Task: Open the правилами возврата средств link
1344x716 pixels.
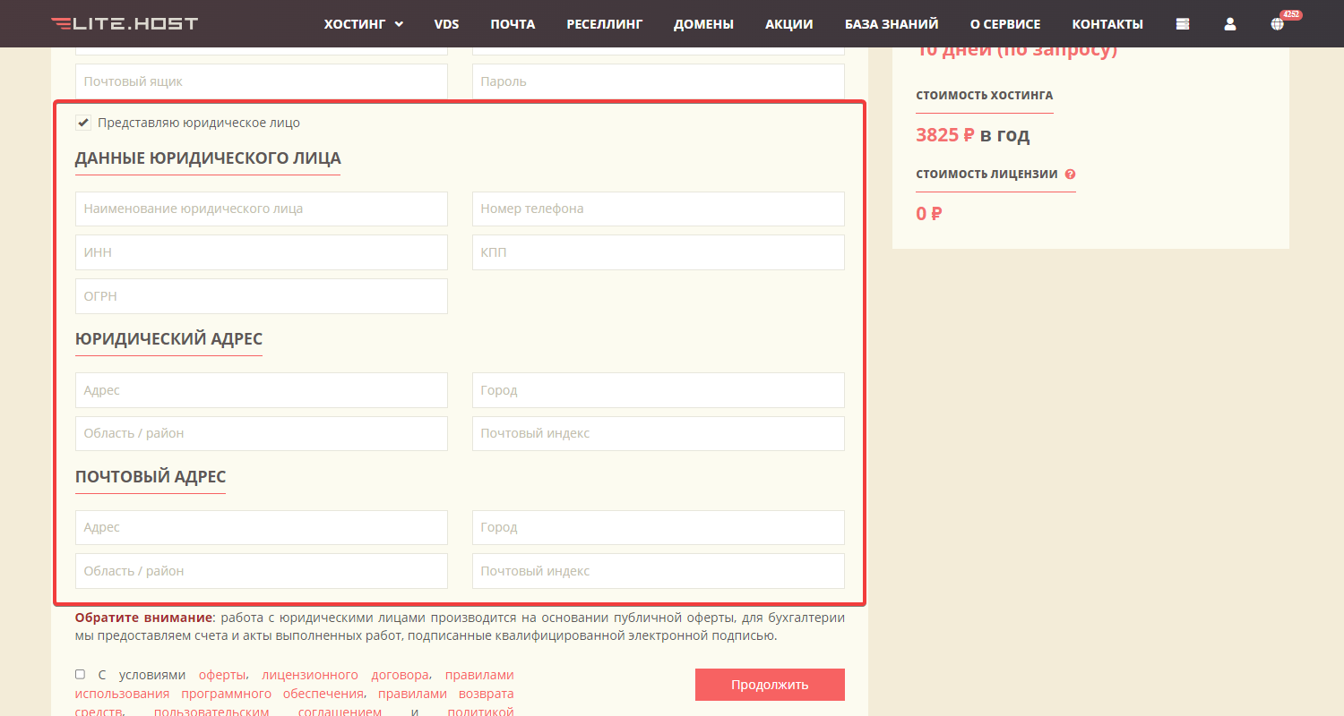Action: 294,703
